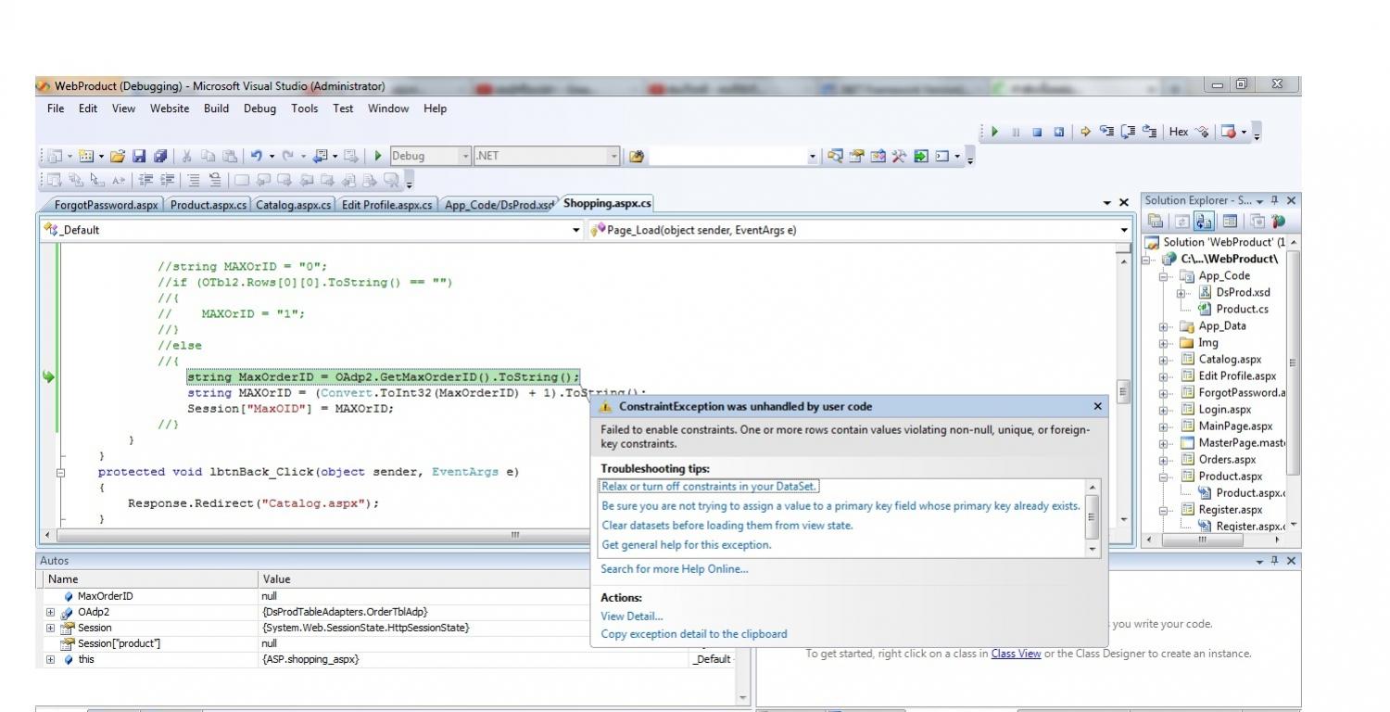1390x712 pixels.
Task: Switch to ForgotPassword.aspx tab
Action: pos(106,205)
